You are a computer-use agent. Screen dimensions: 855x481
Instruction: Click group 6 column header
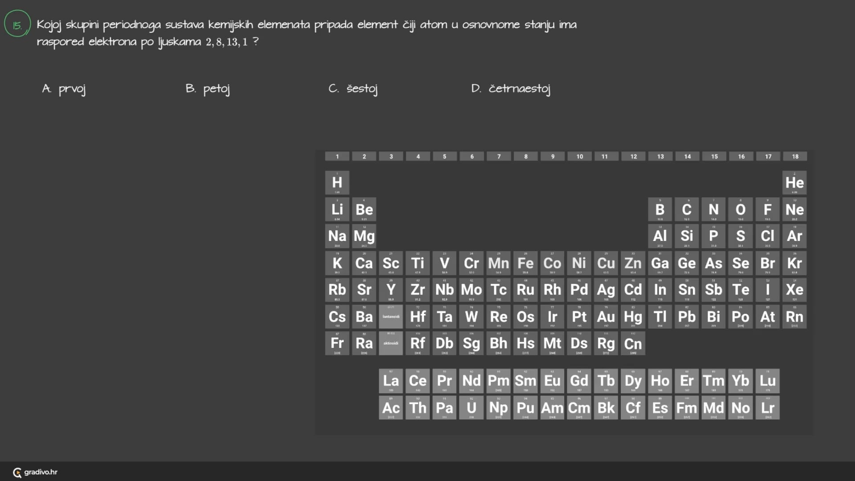472,156
